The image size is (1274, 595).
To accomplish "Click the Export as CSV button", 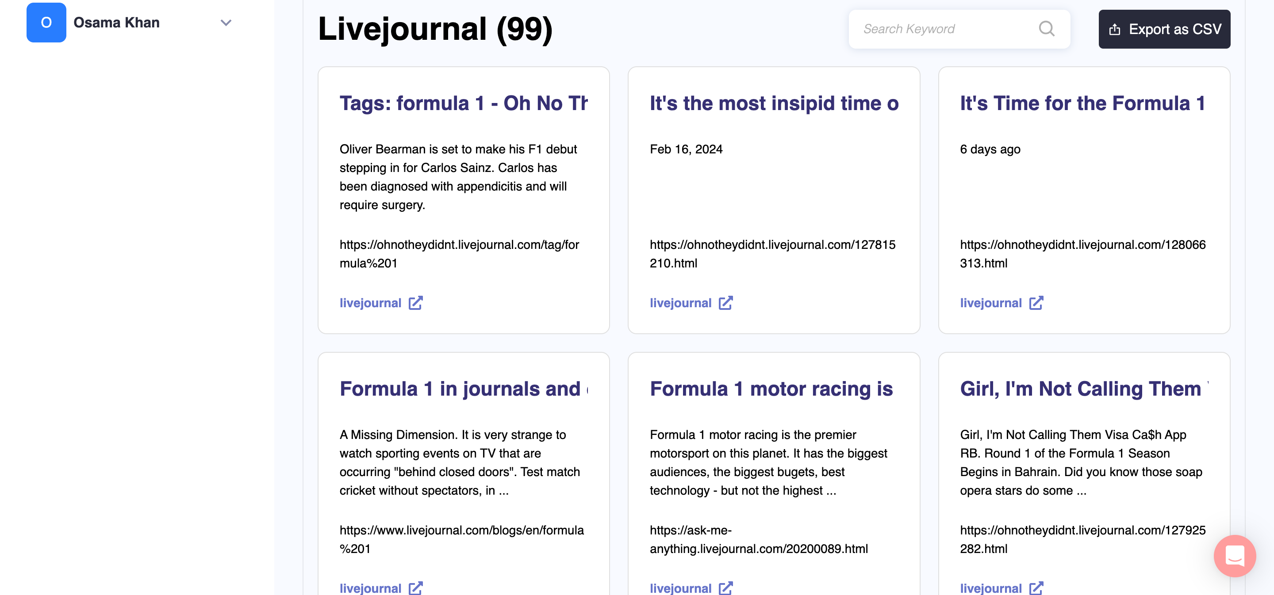I will 1164,29.
